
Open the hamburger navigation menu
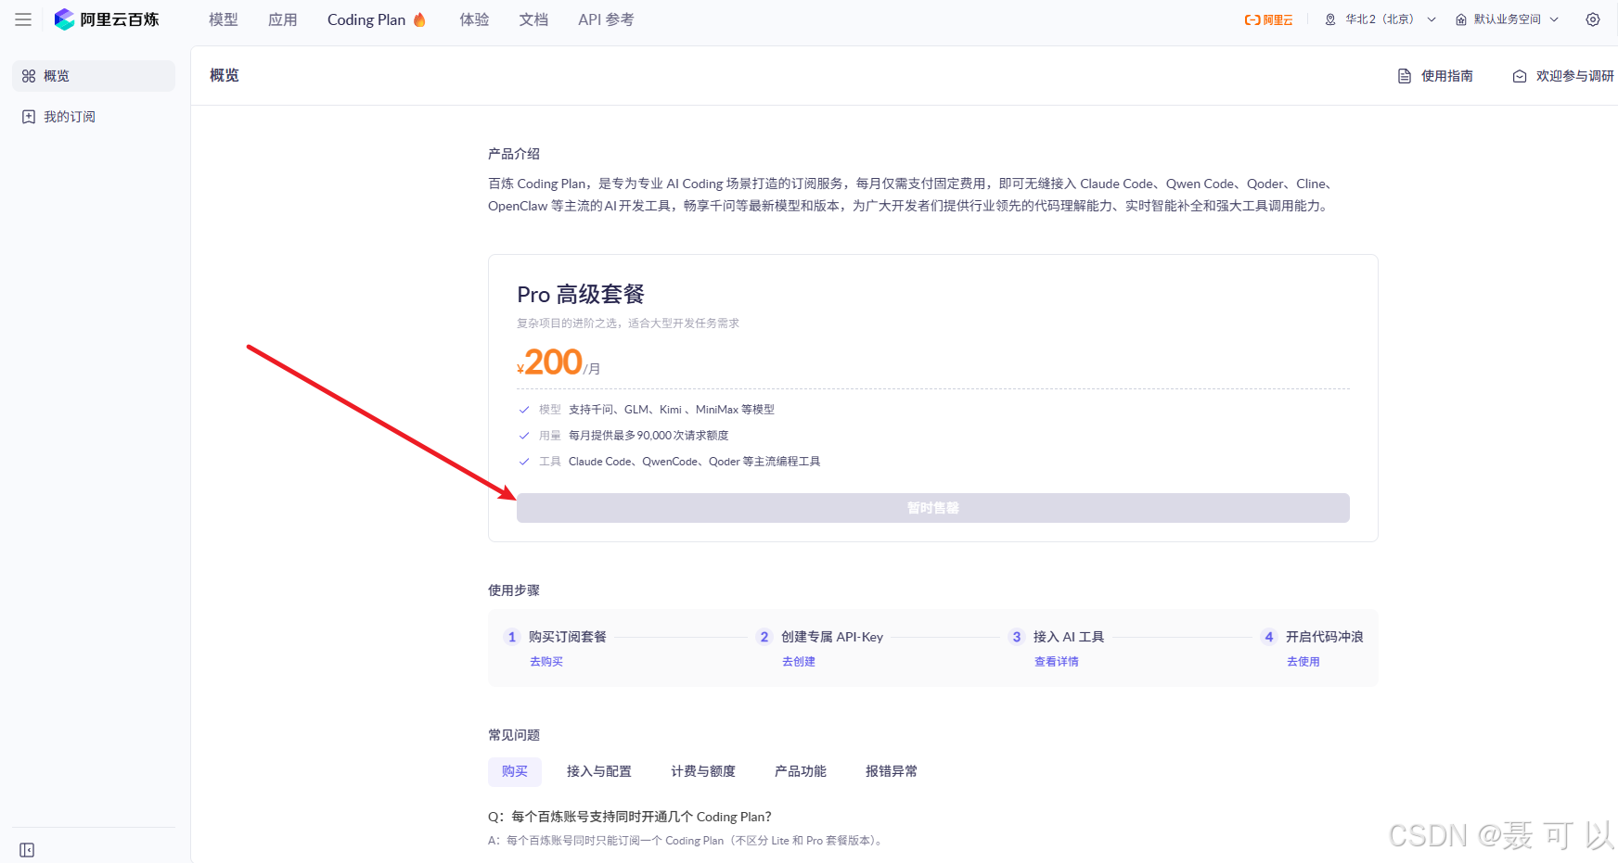[23, 19]
